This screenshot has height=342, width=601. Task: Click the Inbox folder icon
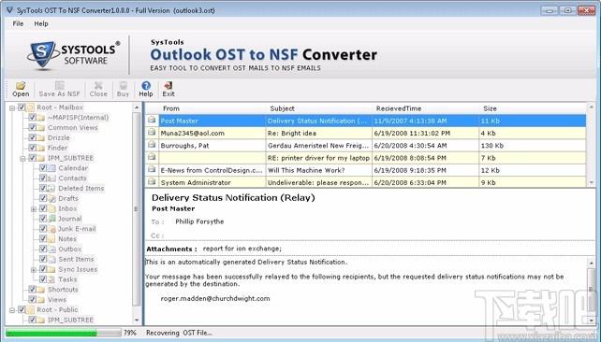(x=51, y=208)
